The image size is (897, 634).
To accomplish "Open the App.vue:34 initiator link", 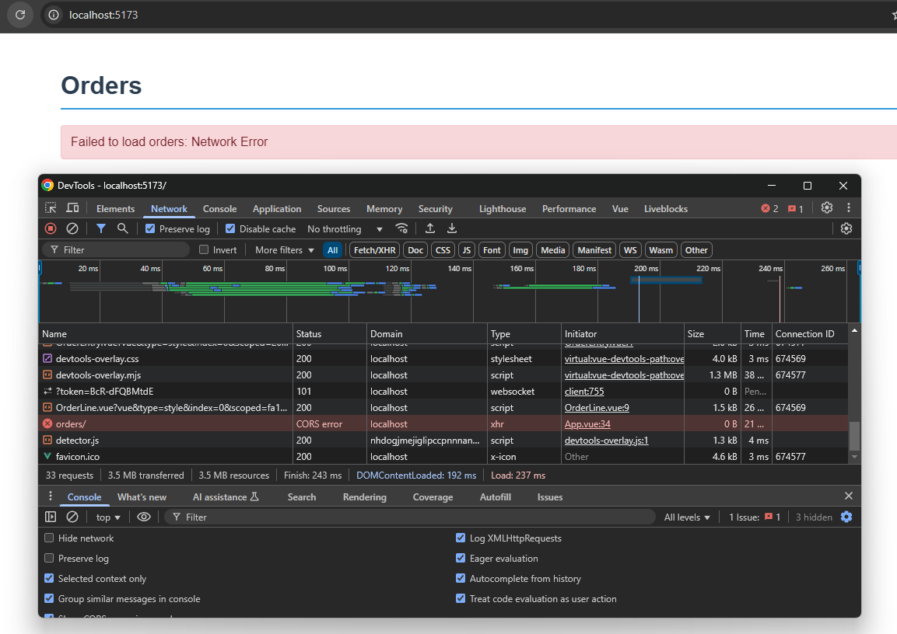I will point(587,424).
